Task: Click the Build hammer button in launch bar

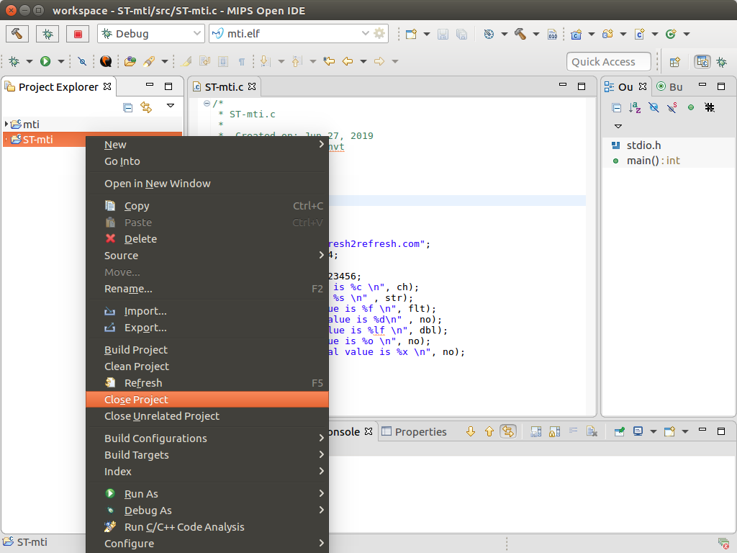Action: (x=17, y=34)
